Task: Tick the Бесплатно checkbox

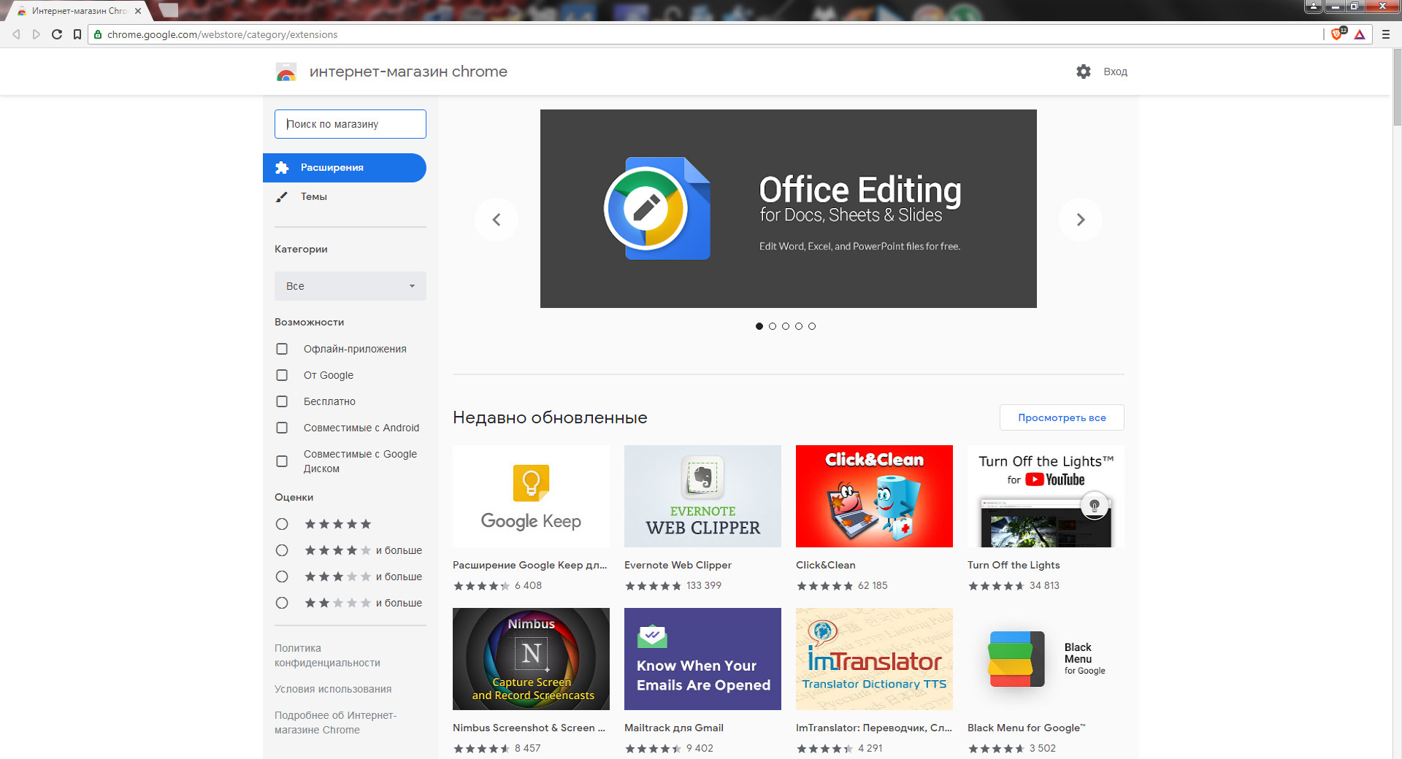Action: [282, 401]
